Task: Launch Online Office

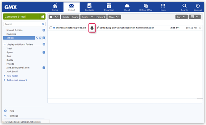Action: (x=146, y=7)
